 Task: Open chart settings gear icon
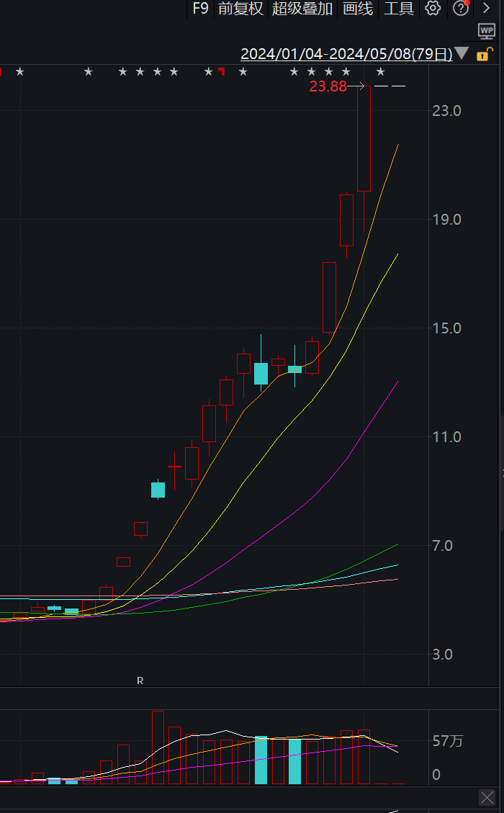coord(433,8)
